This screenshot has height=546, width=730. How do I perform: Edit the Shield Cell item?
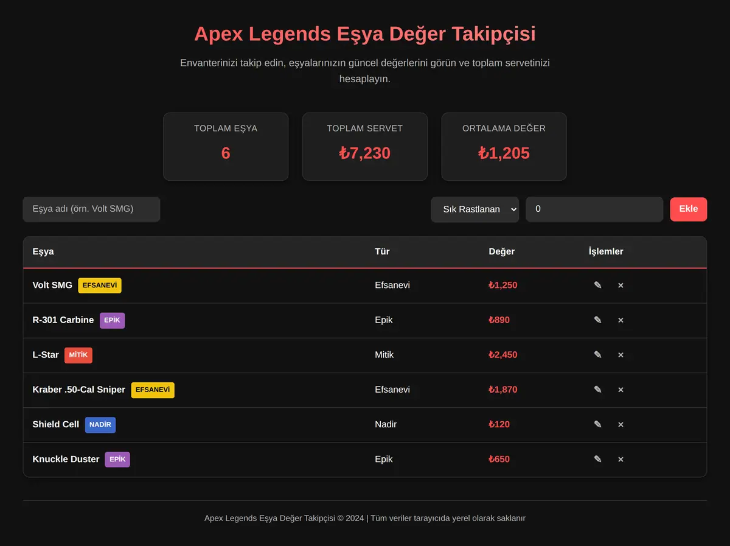(597, 424)
